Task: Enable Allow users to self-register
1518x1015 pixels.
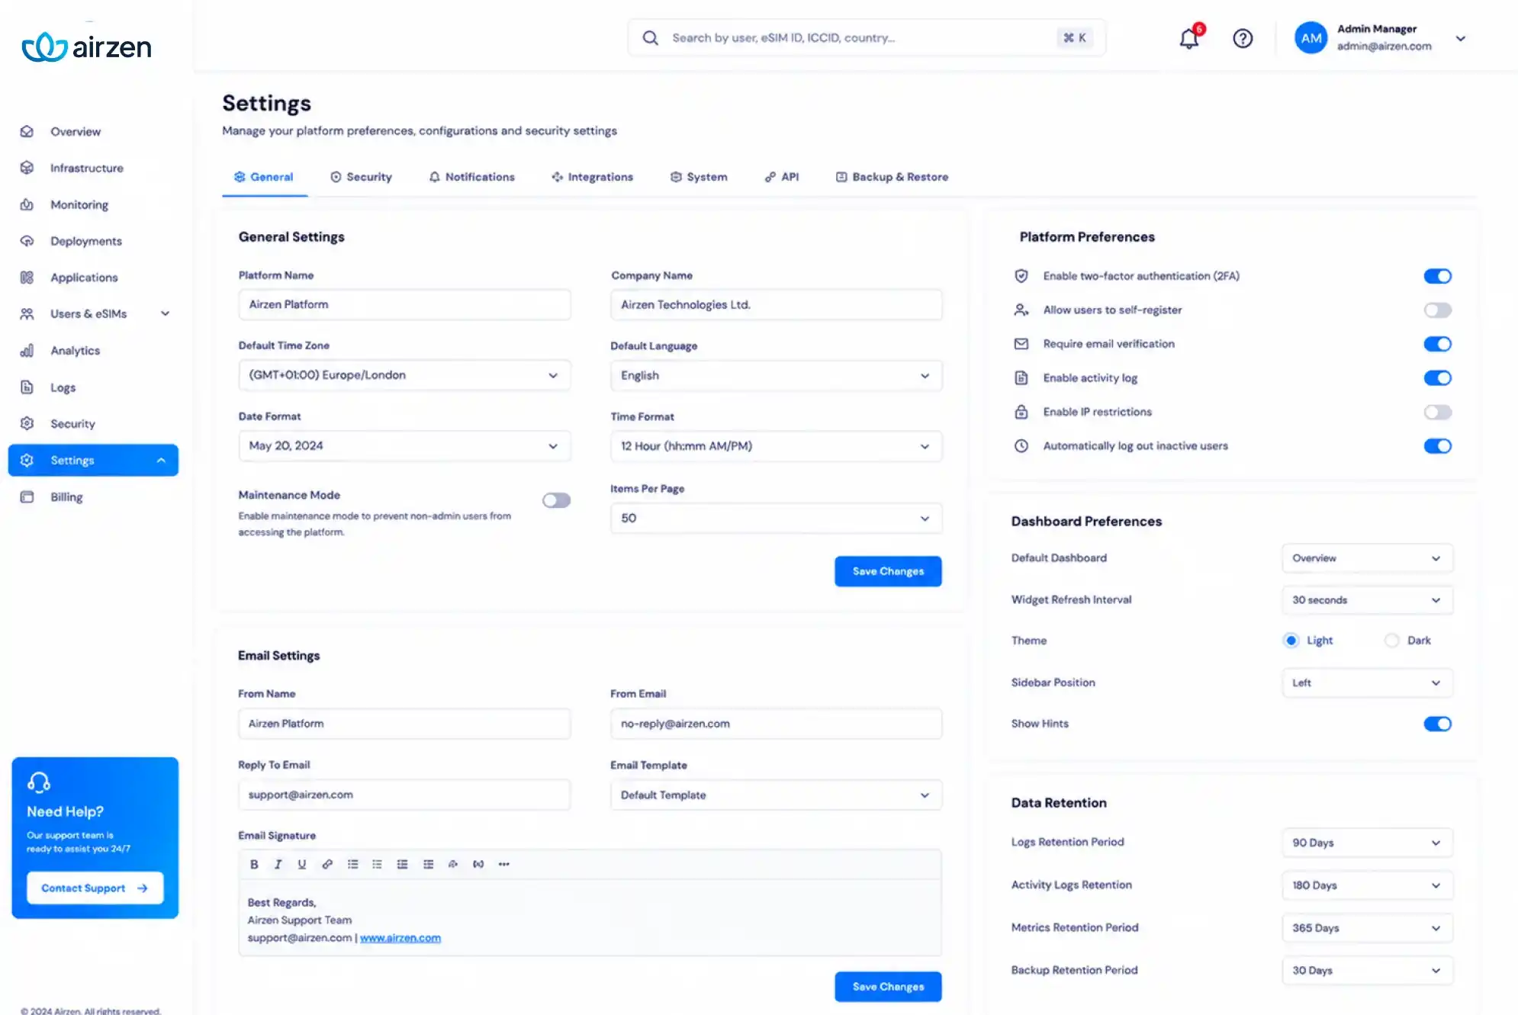Action: click(x=1437, y=310)
